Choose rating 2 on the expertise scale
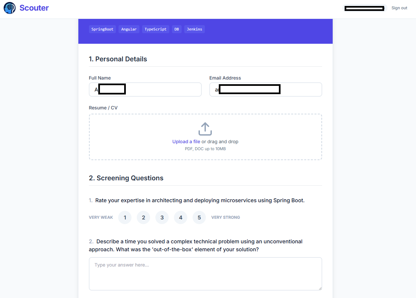The height and width of the screenshot is (298, 416). [x=143, y=217]
